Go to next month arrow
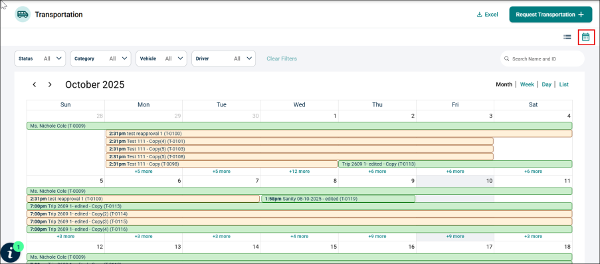600x264 pixels. (50, 84)
